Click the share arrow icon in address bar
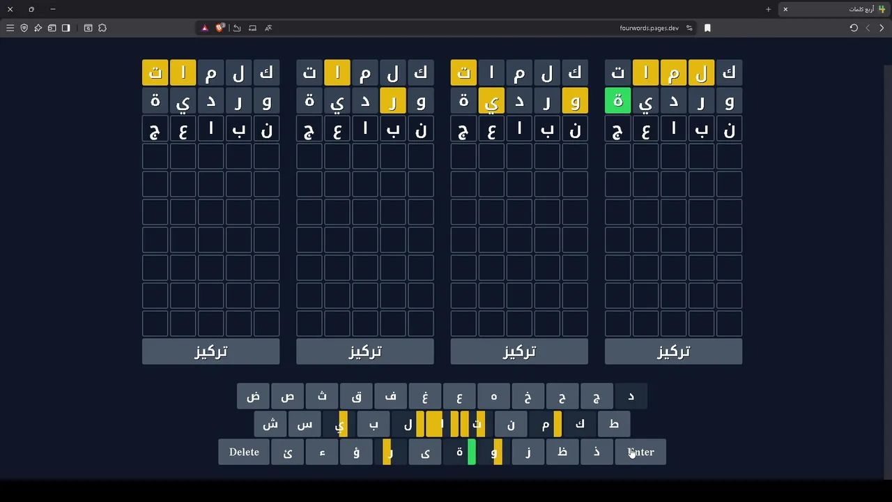 click(x=237, y=28)
